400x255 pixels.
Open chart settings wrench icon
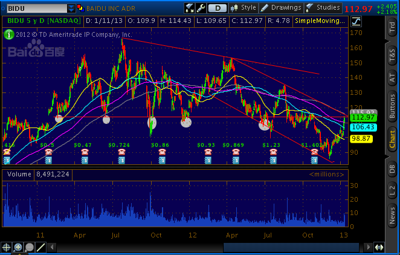click(201, 8)
